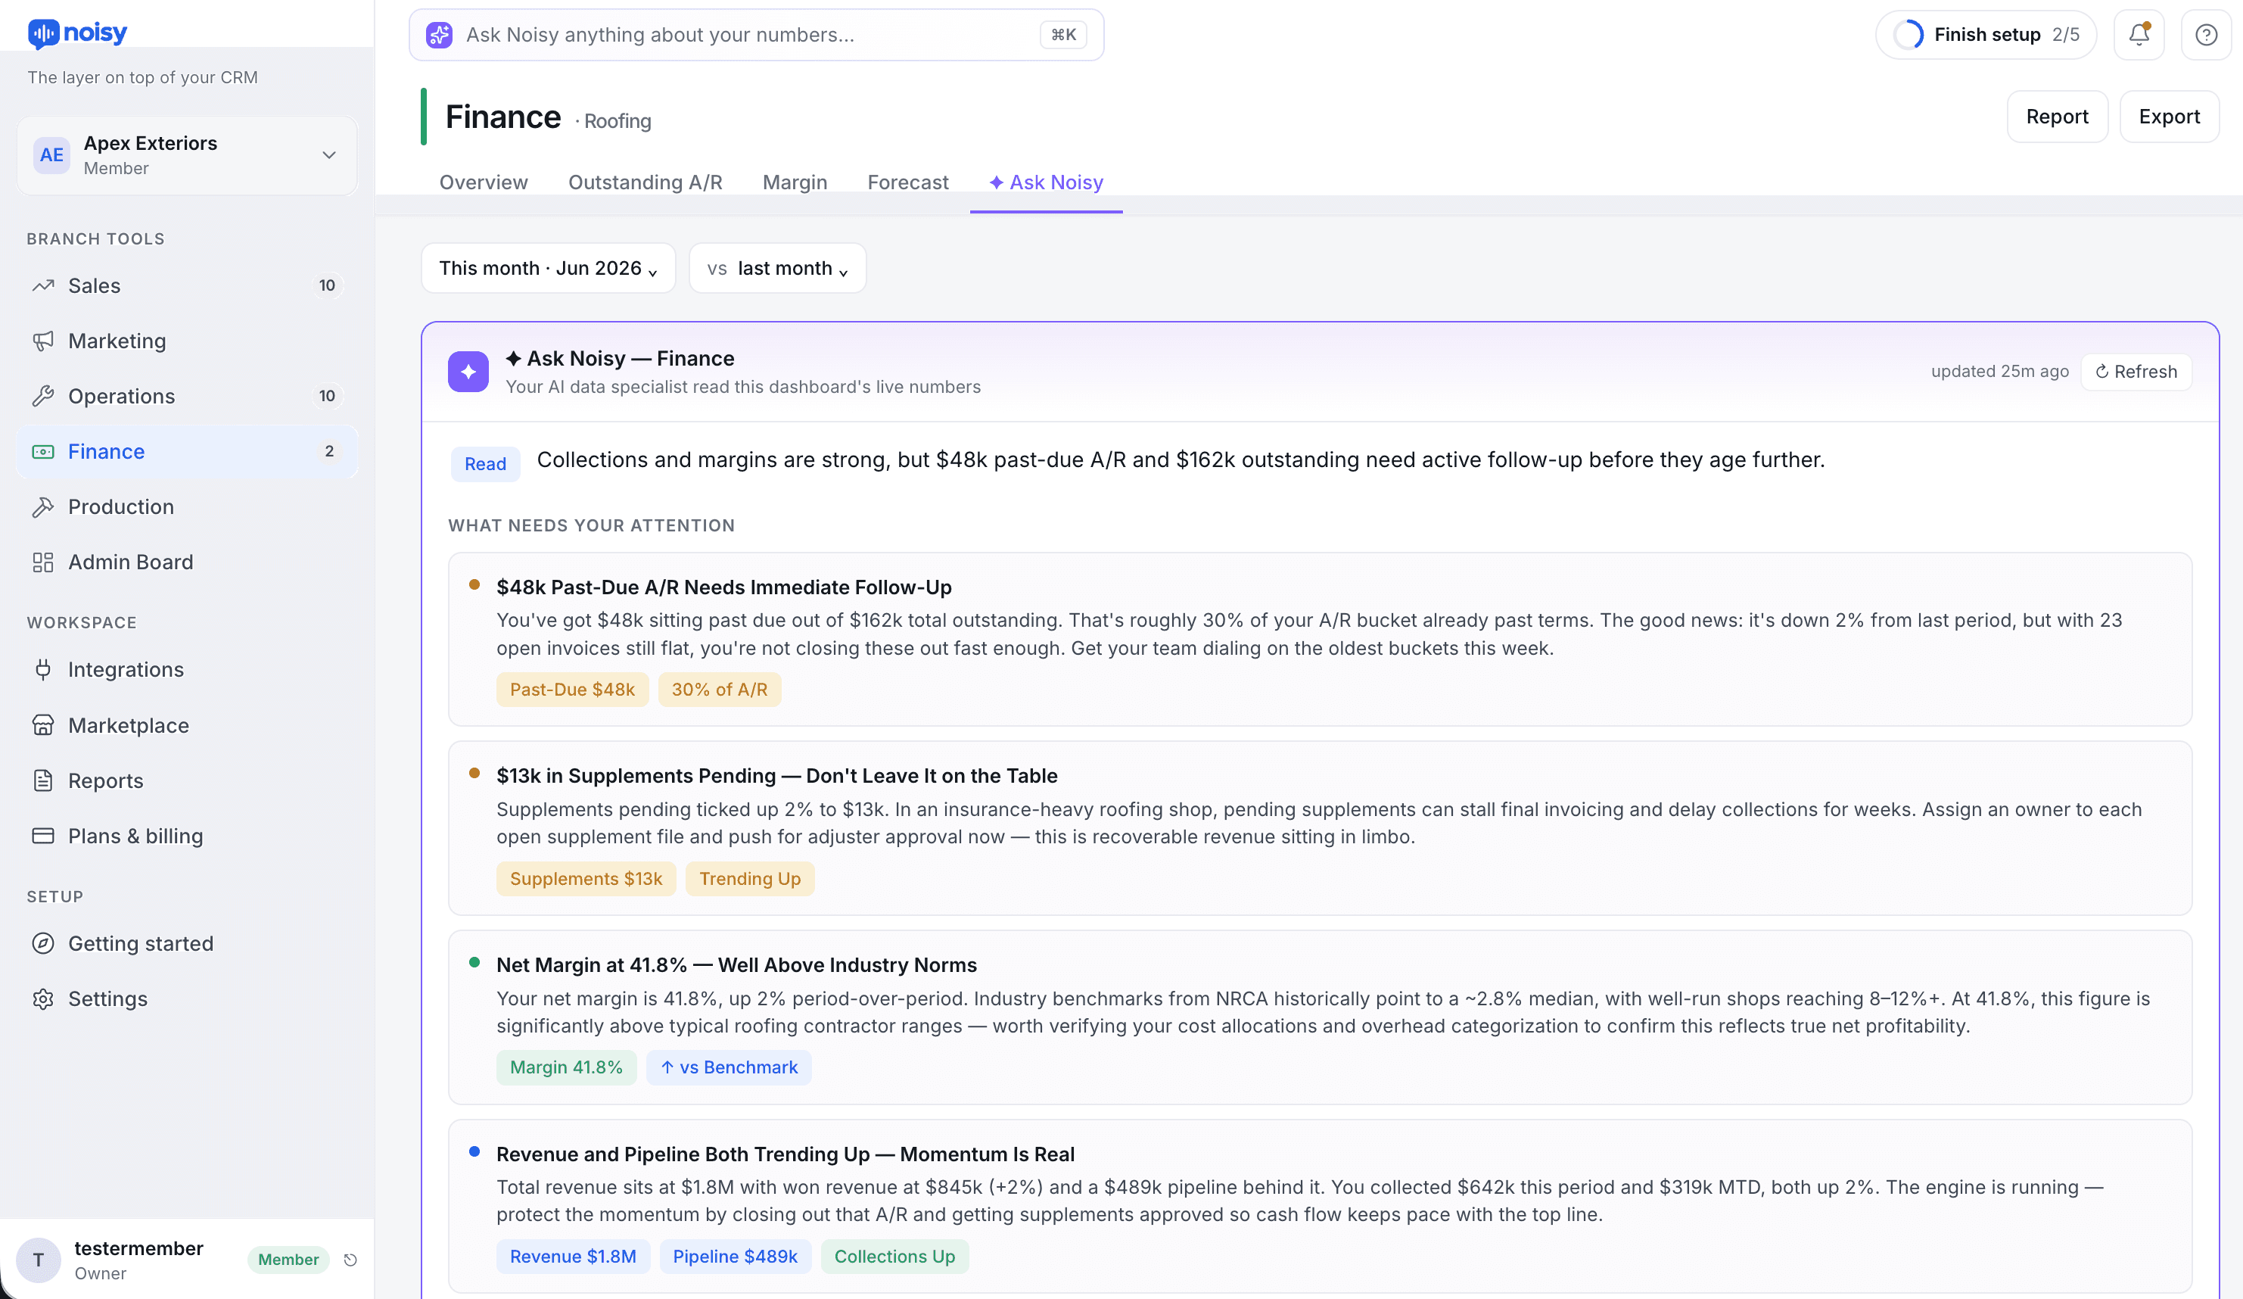
Task: Click the Member role badge at bottom
Action: (x=288, y=1259)
